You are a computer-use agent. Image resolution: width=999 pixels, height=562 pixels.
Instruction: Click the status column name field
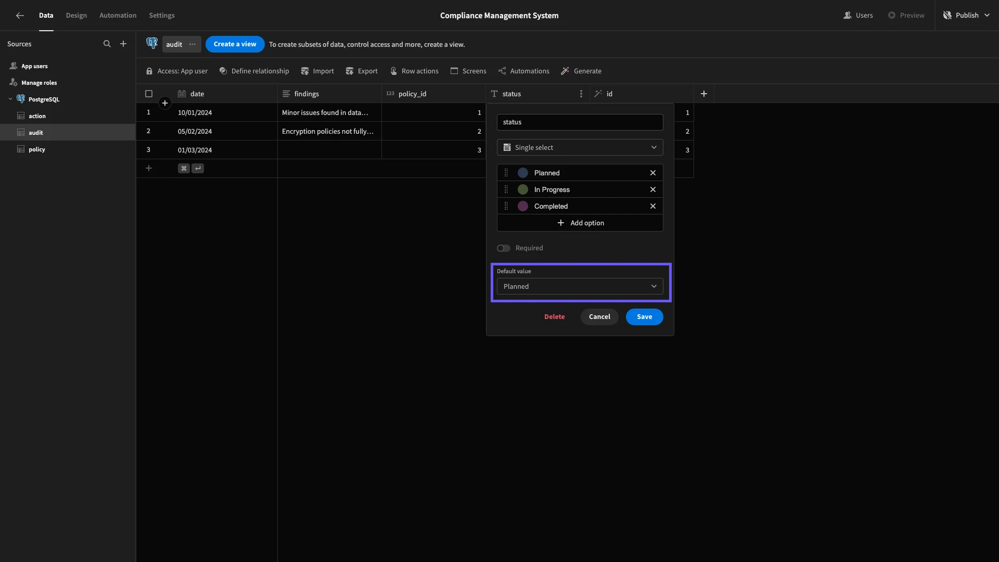pyautogui.click(x=580, y=122)
